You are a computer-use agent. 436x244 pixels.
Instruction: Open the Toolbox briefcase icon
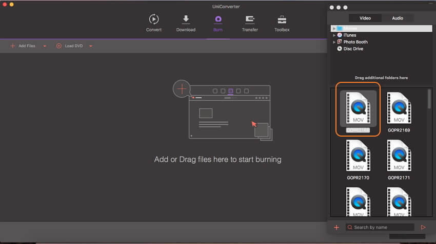282,19
